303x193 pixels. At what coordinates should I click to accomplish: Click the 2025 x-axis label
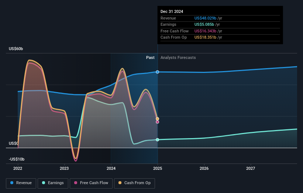158,168
